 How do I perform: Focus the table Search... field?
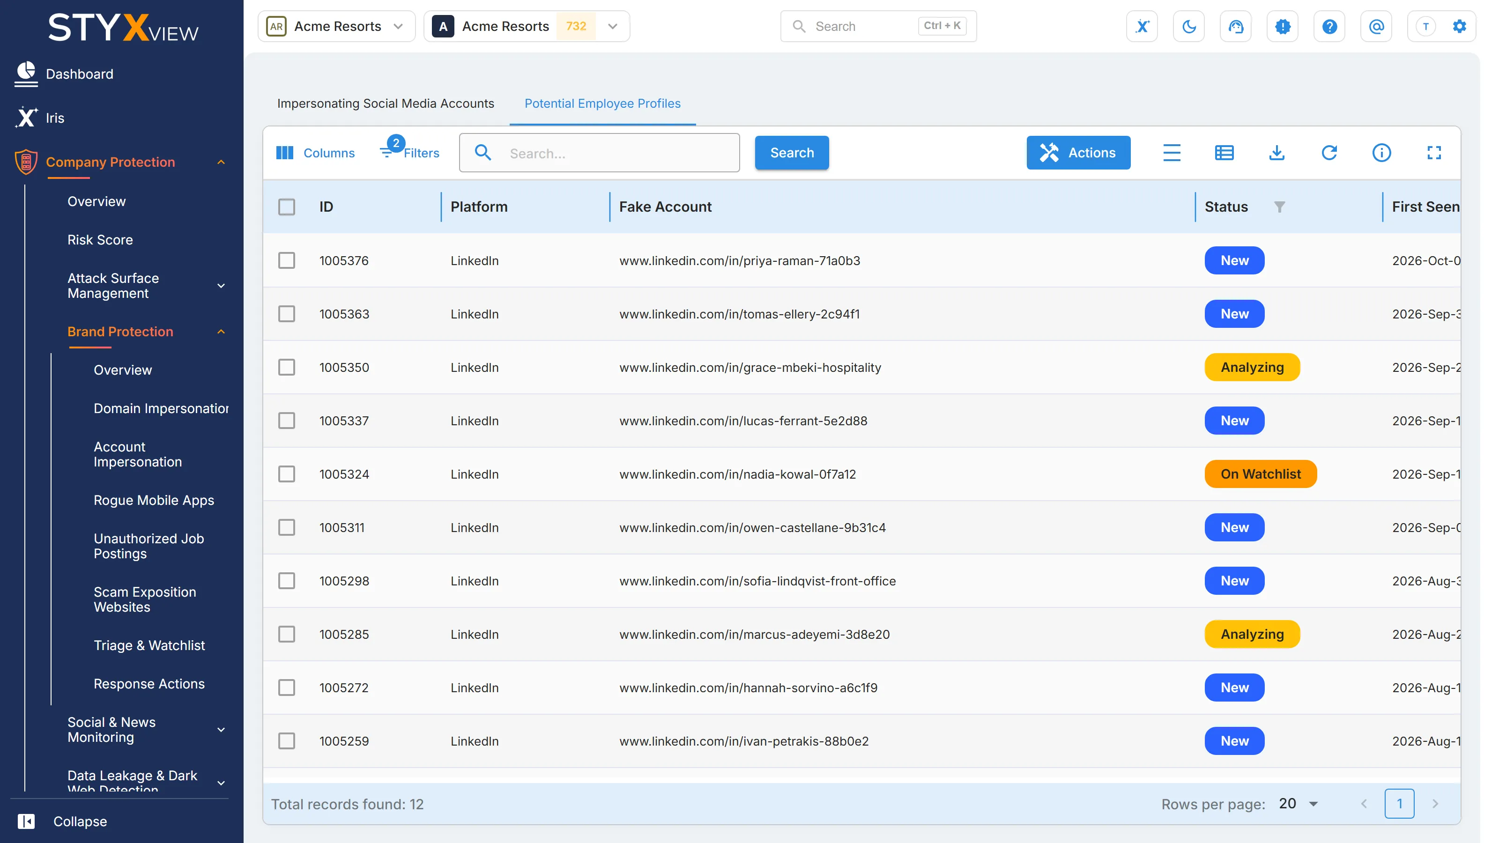click(599, 152)
